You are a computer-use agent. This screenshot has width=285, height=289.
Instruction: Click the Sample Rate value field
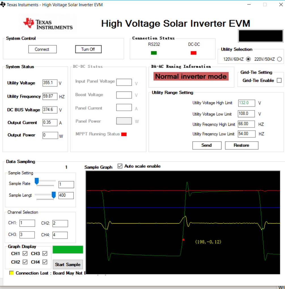click(66, 184)
